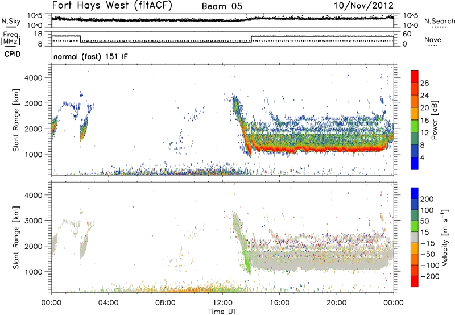The height and width of the screenshot is (315, 455).
Task: Click the red-orange strong backscatter band in the power panel
Action: (319, 149)
